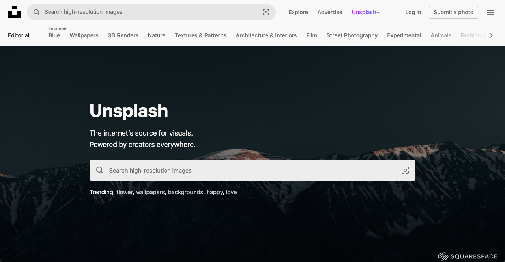
Task: Search the trending term flower
Action: click(x=125, y=192)
